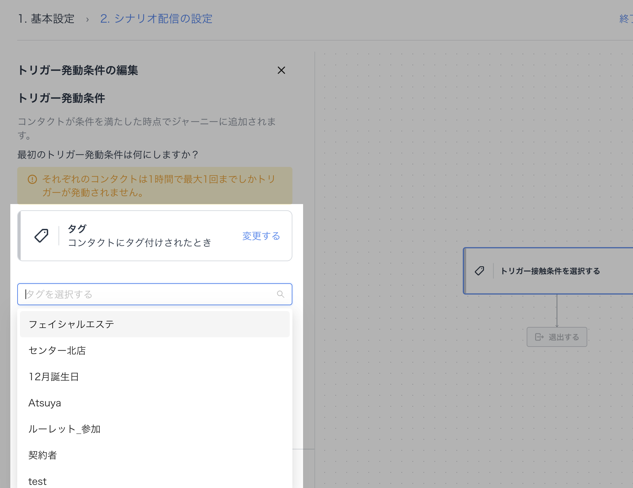
Task: Open step 2. シナリオ配信の設定
Action: [156, 19]
